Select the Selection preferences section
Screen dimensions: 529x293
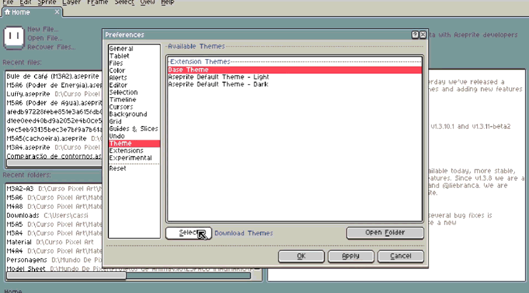(134, 92)
